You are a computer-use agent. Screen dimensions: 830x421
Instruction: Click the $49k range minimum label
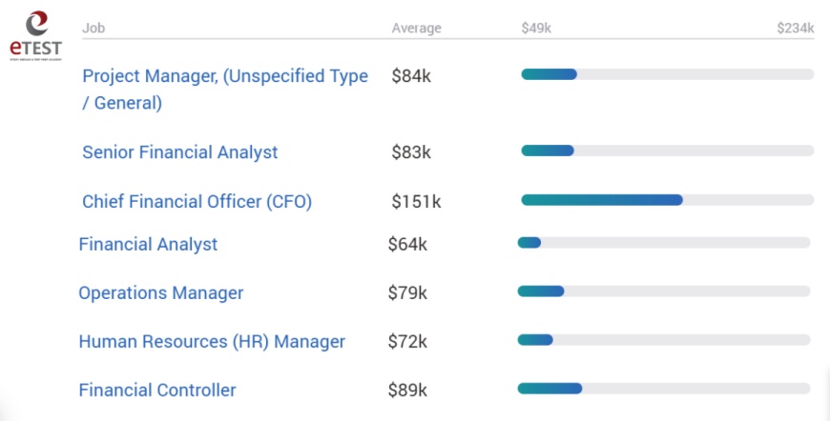coord(536,28)
